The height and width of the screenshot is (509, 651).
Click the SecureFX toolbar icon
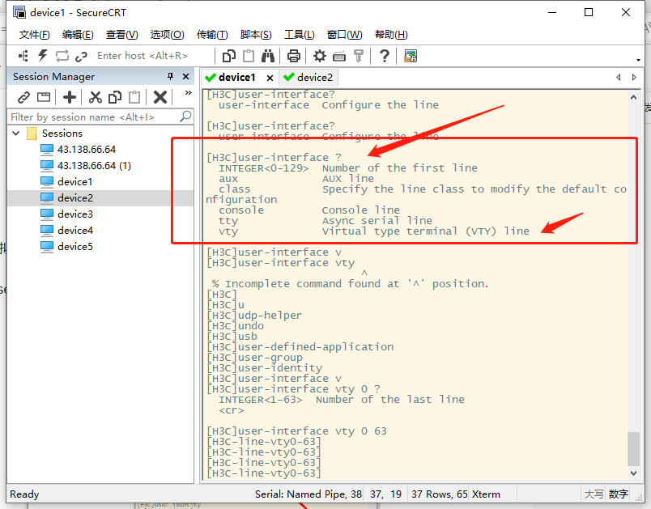[x=411, y=56]
